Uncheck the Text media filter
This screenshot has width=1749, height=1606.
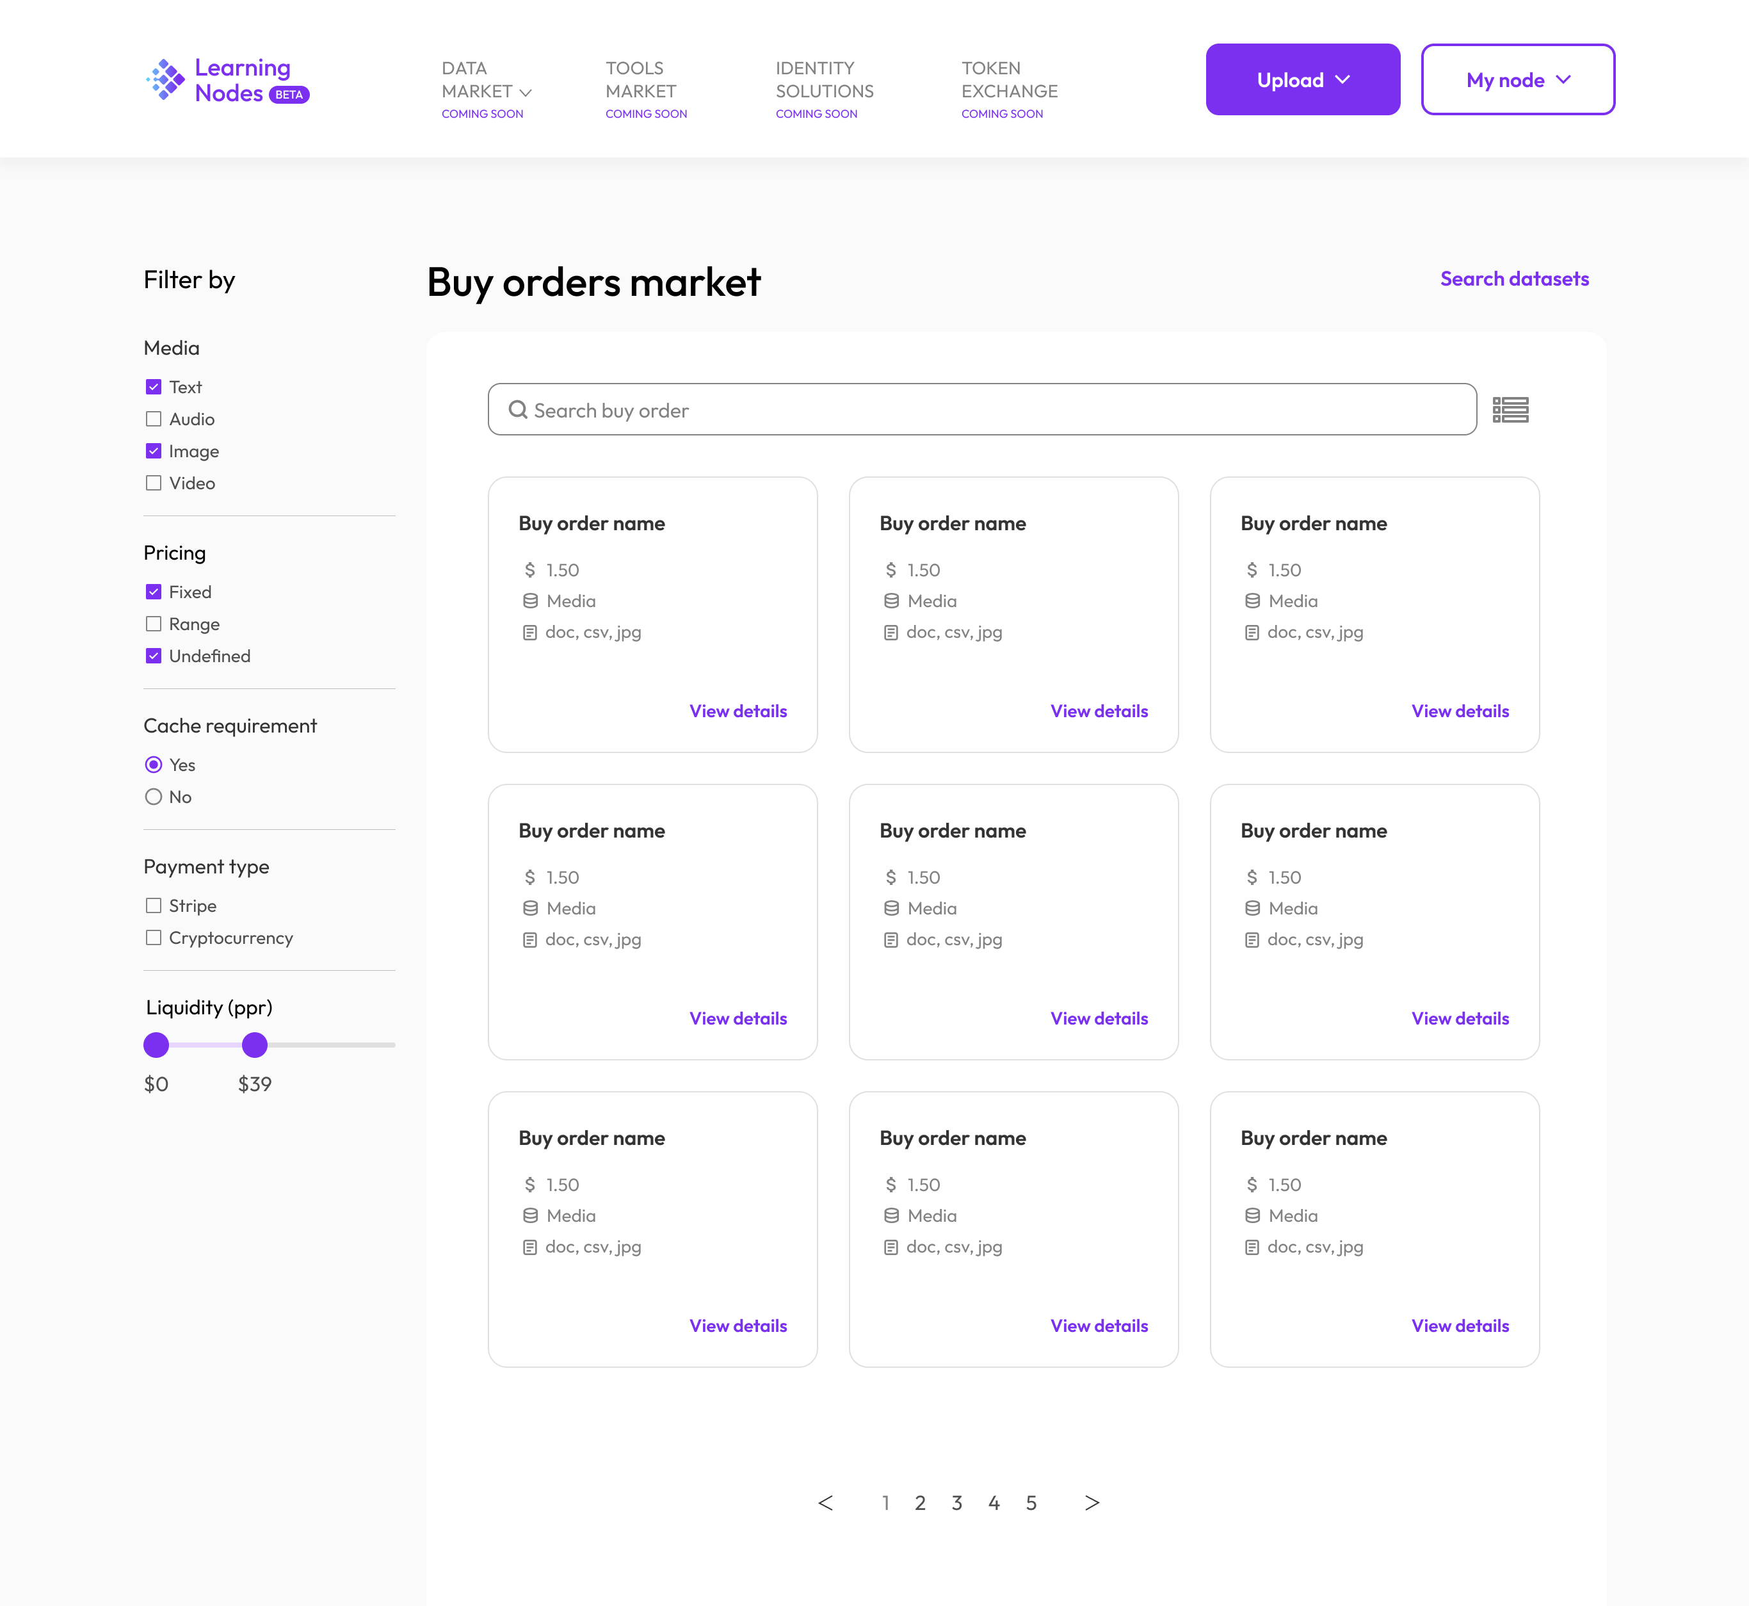pos(154,387)
